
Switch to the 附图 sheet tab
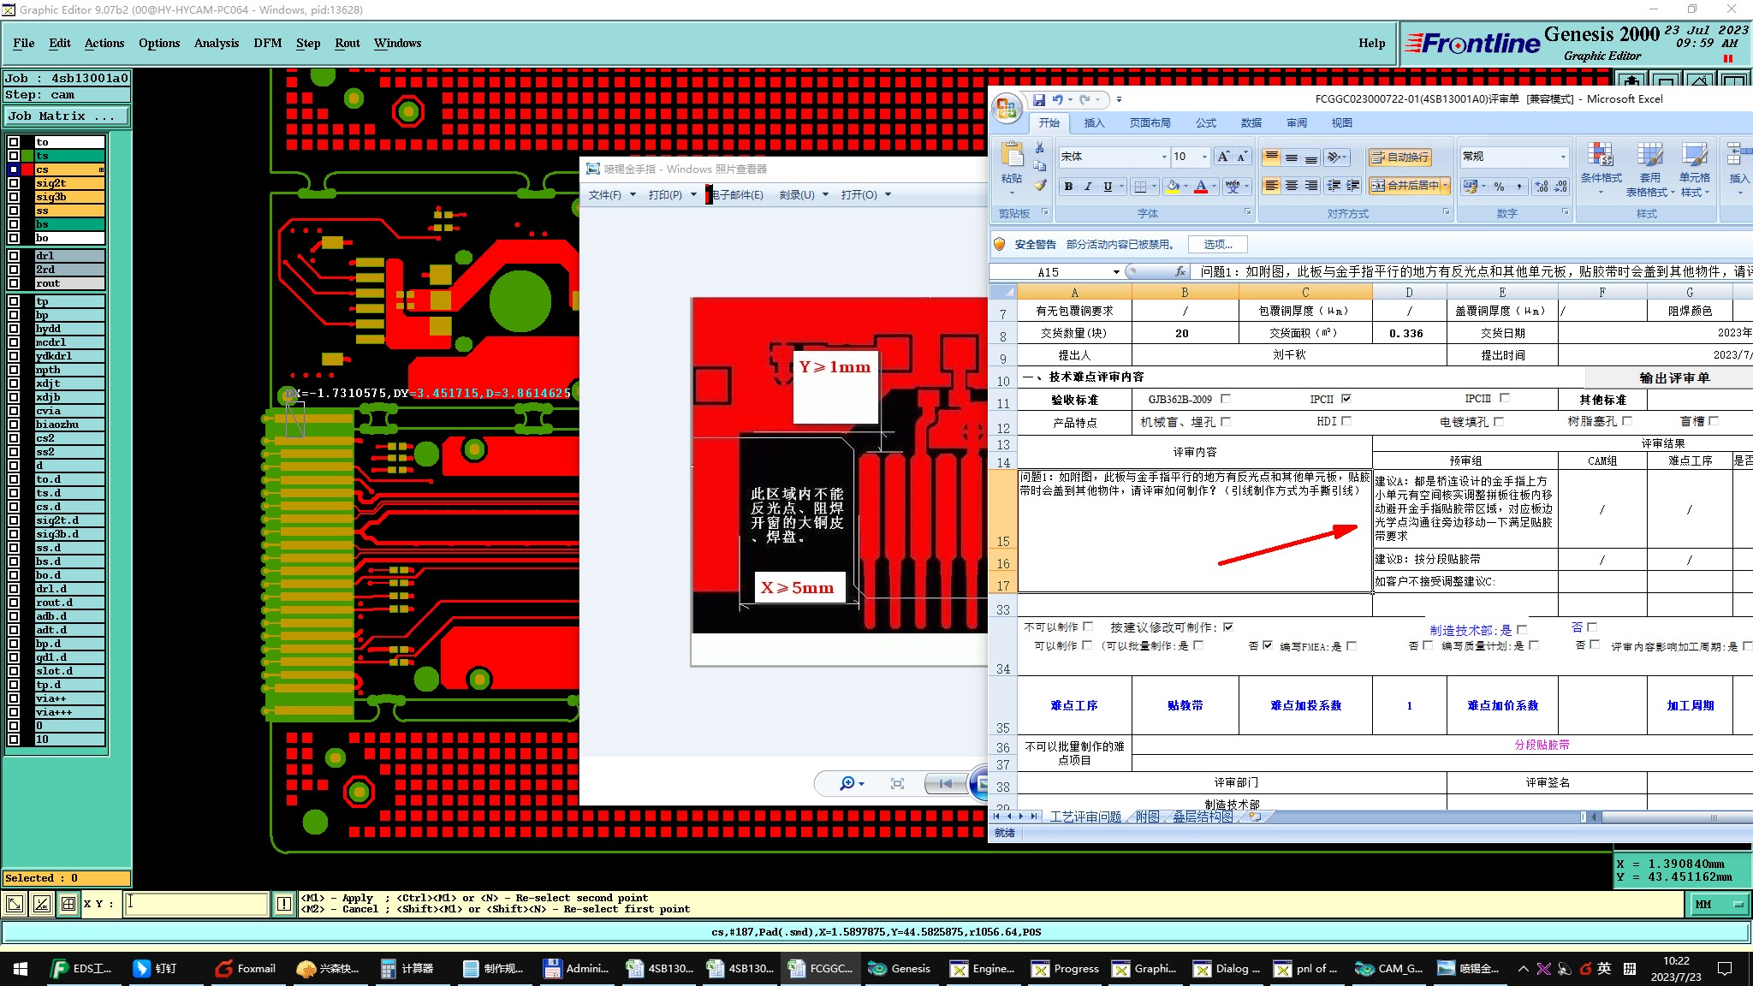(1147, 817)
